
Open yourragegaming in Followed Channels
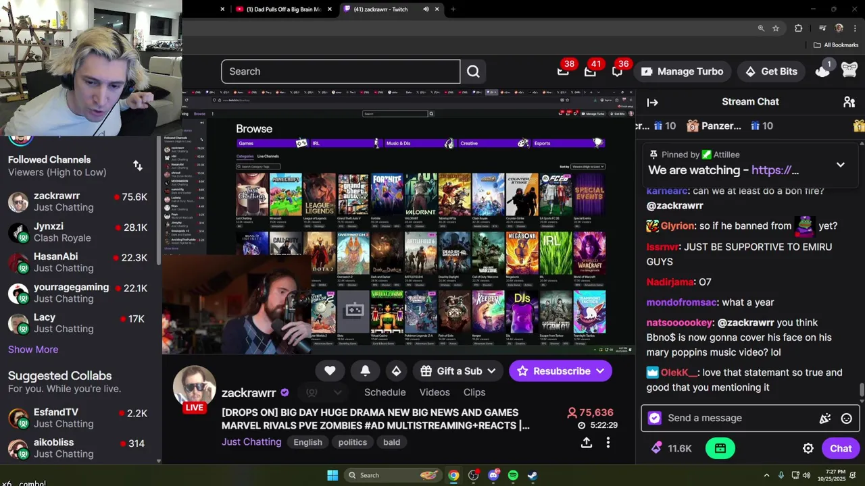click(81, 292)
